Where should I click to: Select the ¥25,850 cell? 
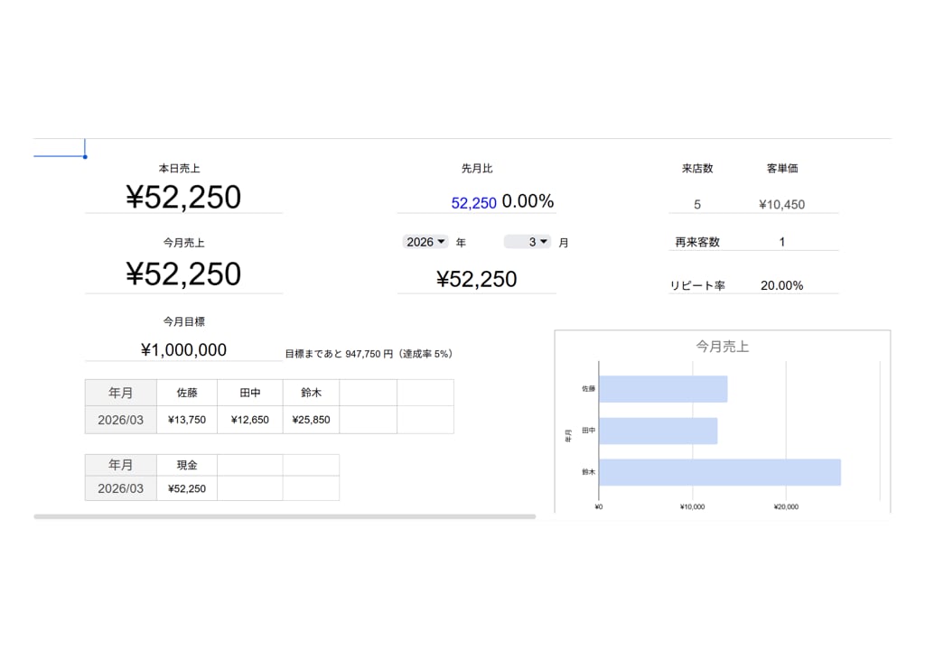click(311, 420)
